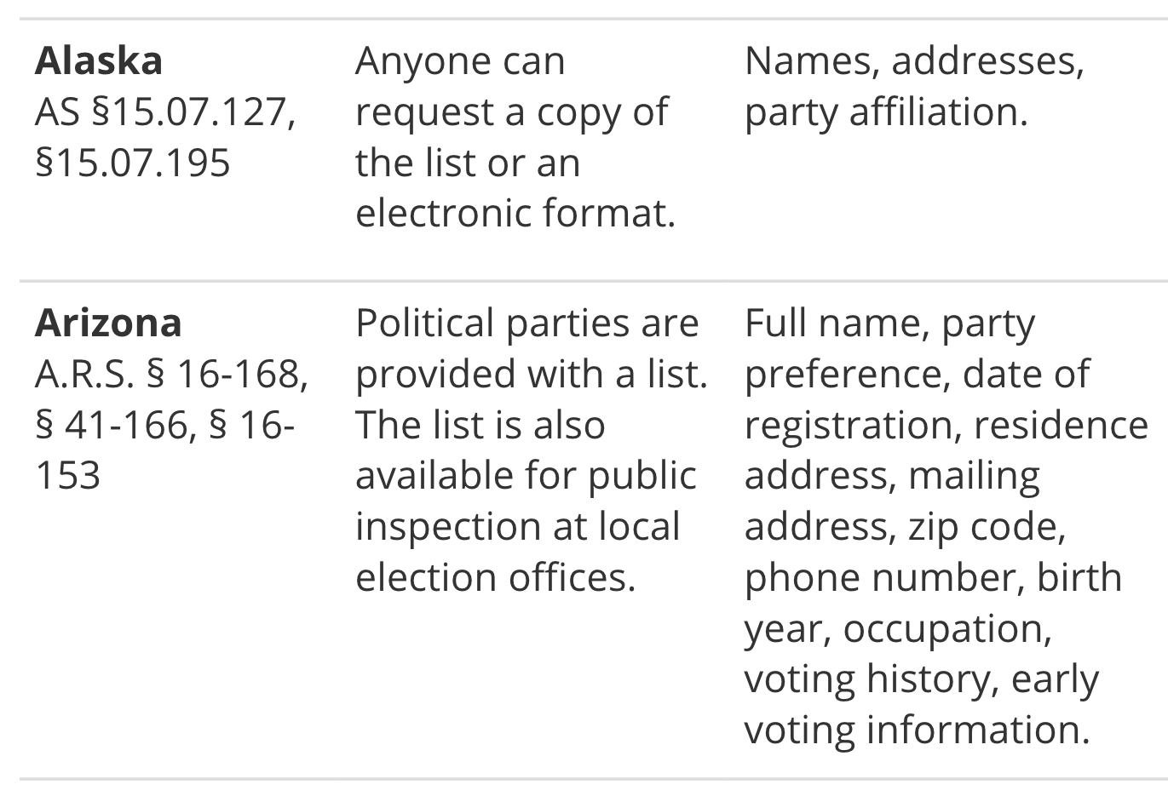Click the 'party affiliation' text

[x=885, y=112]
